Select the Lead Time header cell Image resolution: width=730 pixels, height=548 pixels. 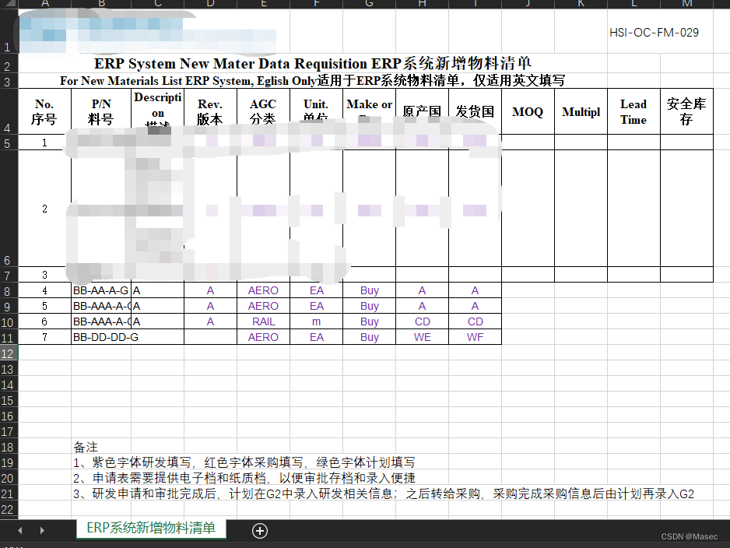pos(633,111)
